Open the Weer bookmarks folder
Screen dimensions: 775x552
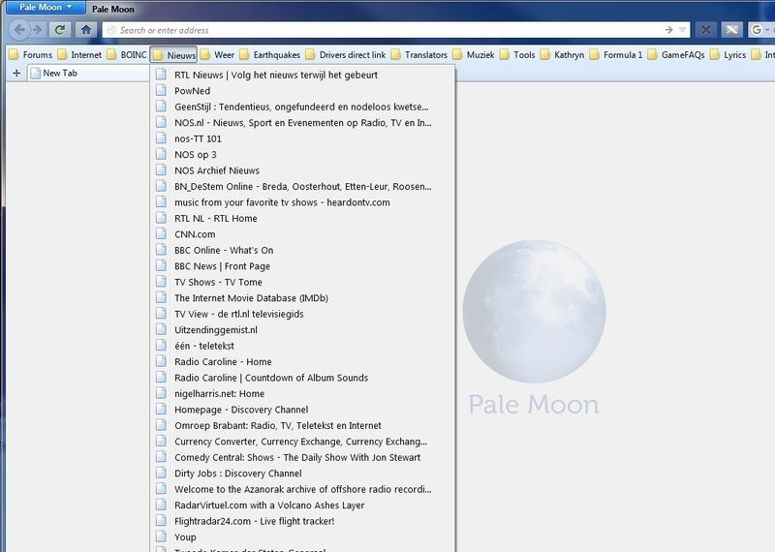point(217,54)
